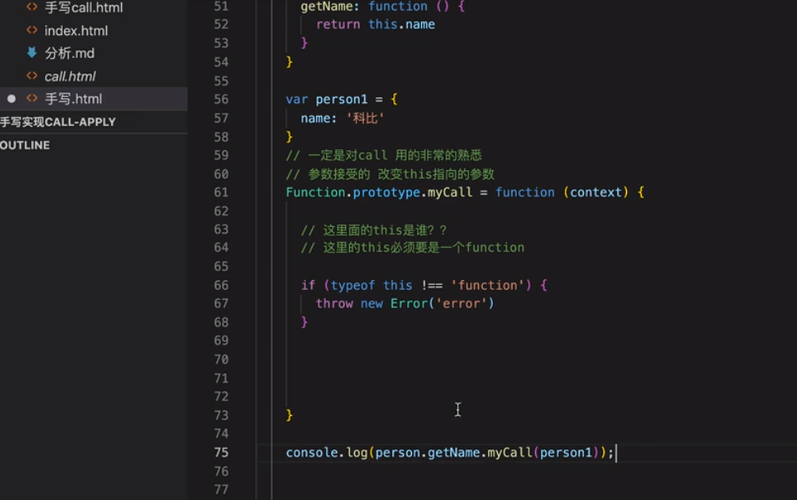Click the string '科比' on line 57
The image size is (797, 500).
click(x=365, y=118)
